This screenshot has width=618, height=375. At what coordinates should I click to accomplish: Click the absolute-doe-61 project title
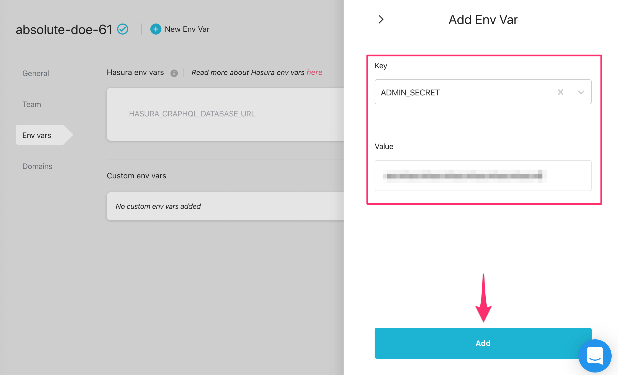(x=64, y=29)
